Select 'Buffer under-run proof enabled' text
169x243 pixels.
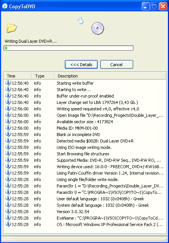[x=85, y=96]
